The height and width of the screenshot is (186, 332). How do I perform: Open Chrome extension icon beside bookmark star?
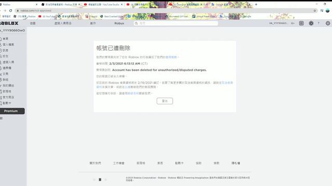322,10
